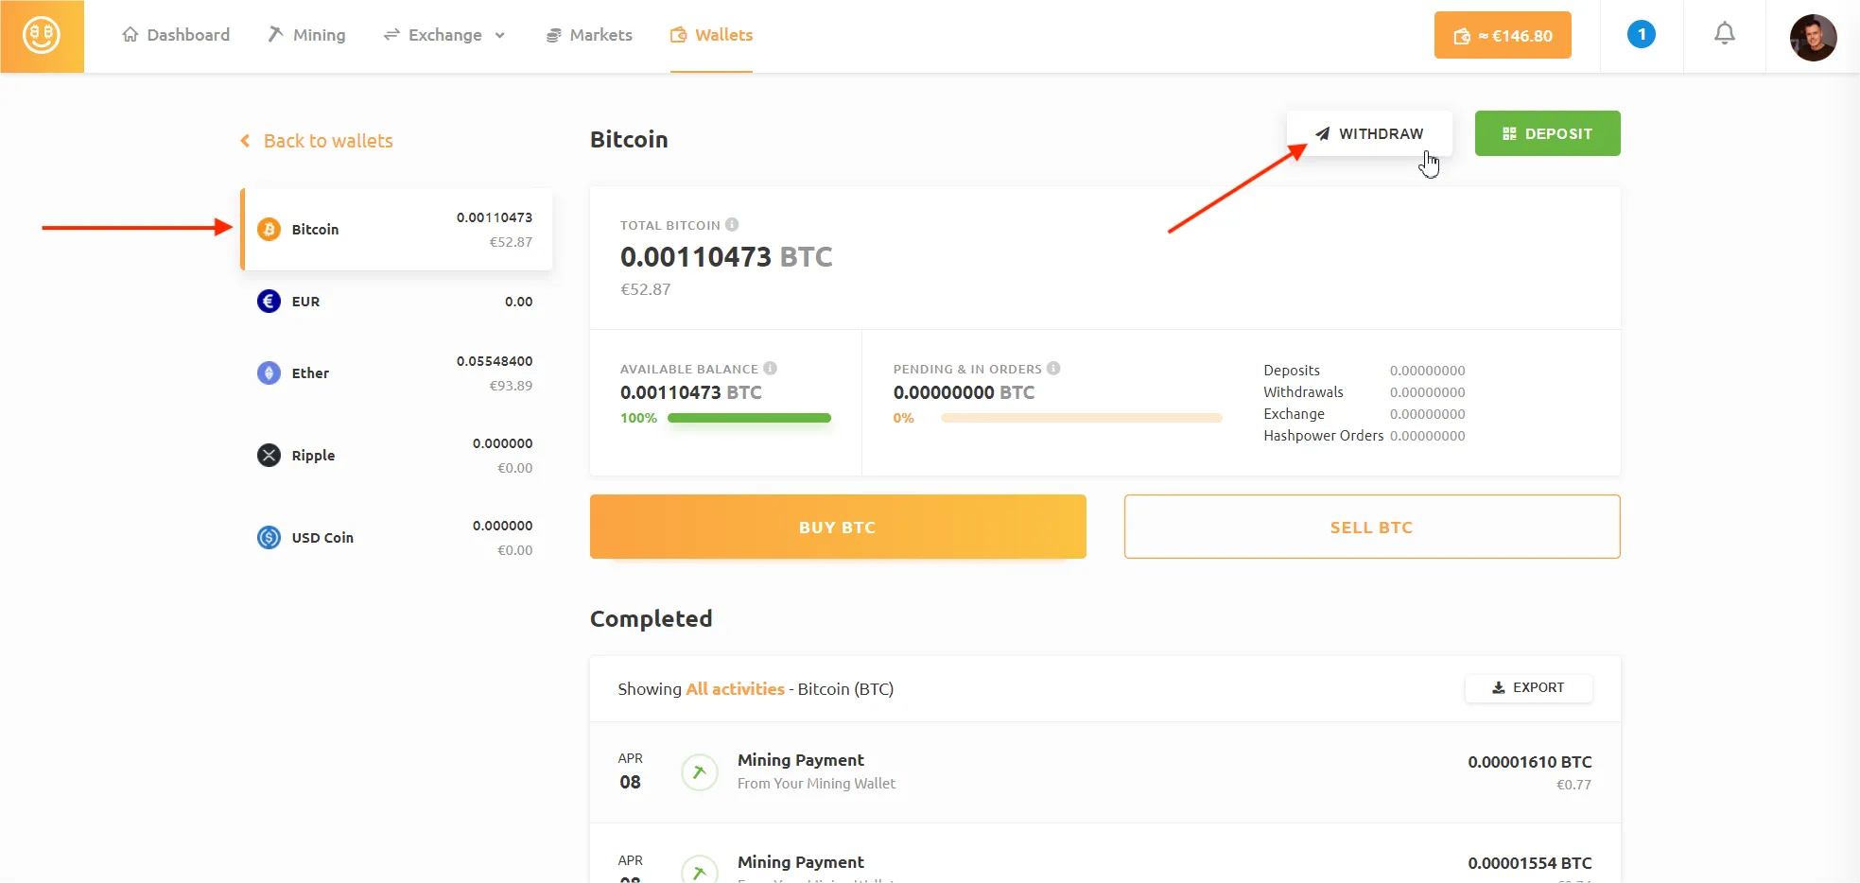The width and height of the screenshot is (1860, 883).
Task: Click the Total Bitcoin info icon
Action: pos(732,225)
